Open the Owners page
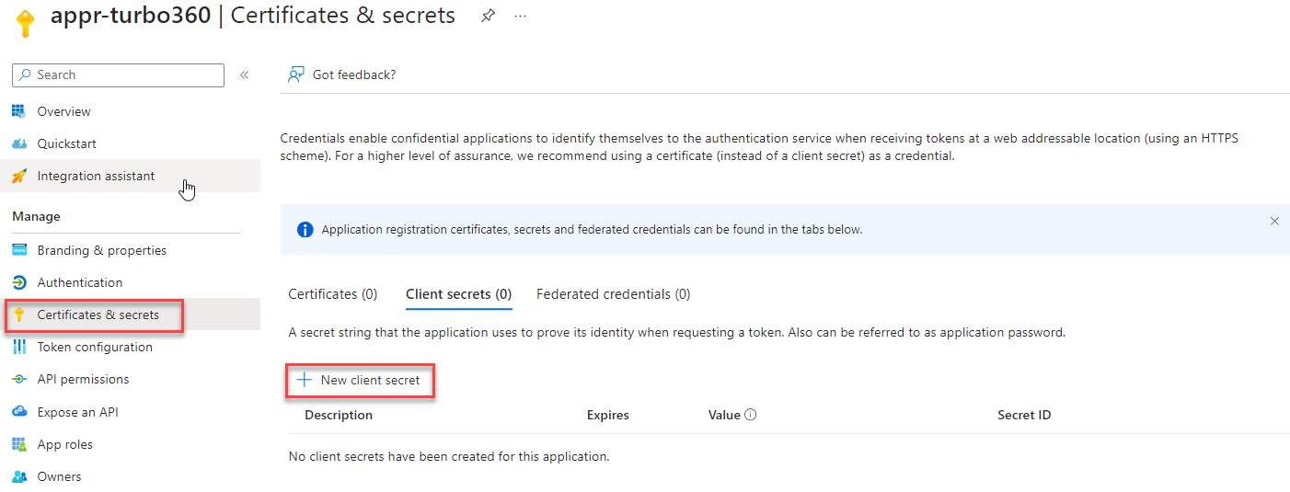Viewport: 1290px width, 492px height. pos(59,476)
